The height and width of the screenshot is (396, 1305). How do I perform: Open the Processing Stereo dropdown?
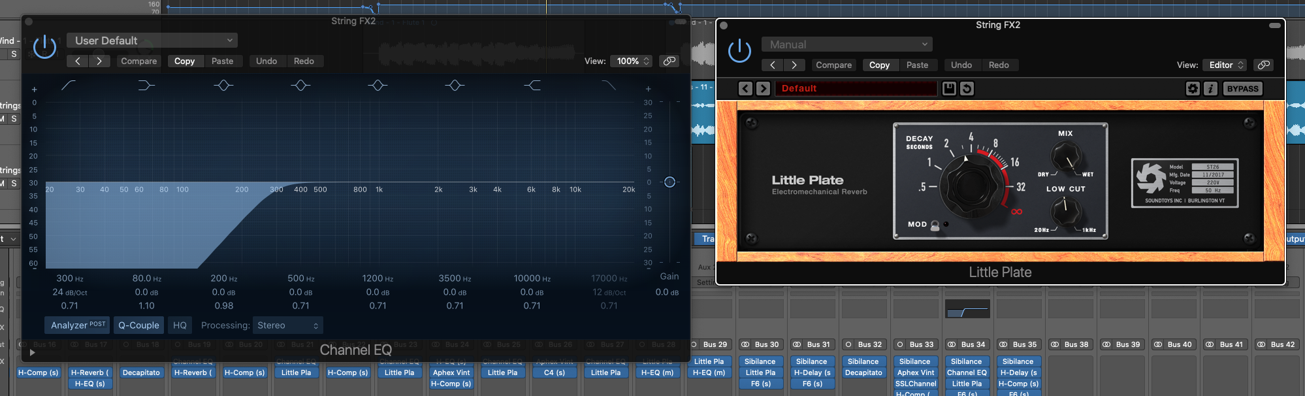pyautogui.click(x=288, y=325)
